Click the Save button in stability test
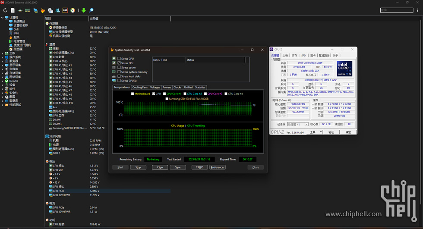The height and width of the screenshot is (229, 423). (178, 167)
